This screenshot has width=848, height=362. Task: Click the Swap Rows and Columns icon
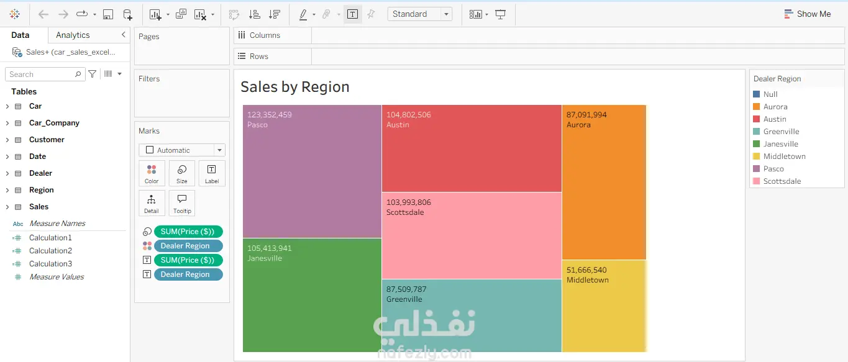click(x=234, y=14)
